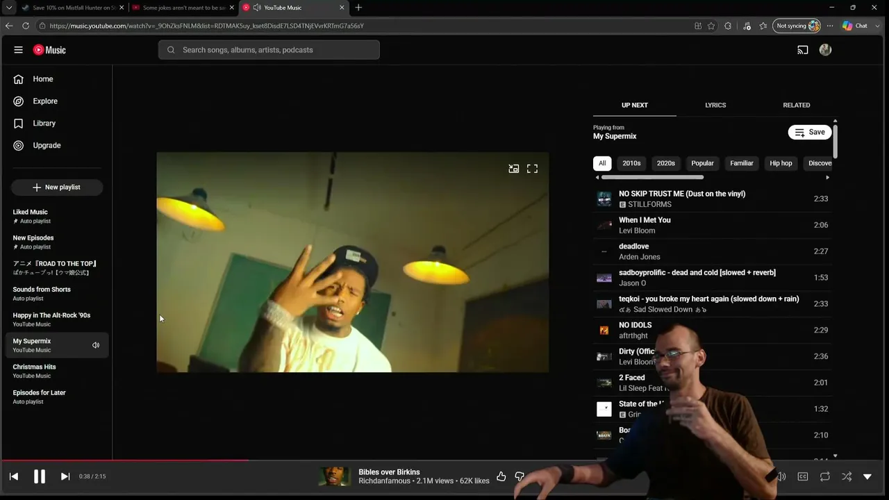Viewport: 889px width, 500px height.
Task: Select the All filter chip
Action: click(602, 163)
